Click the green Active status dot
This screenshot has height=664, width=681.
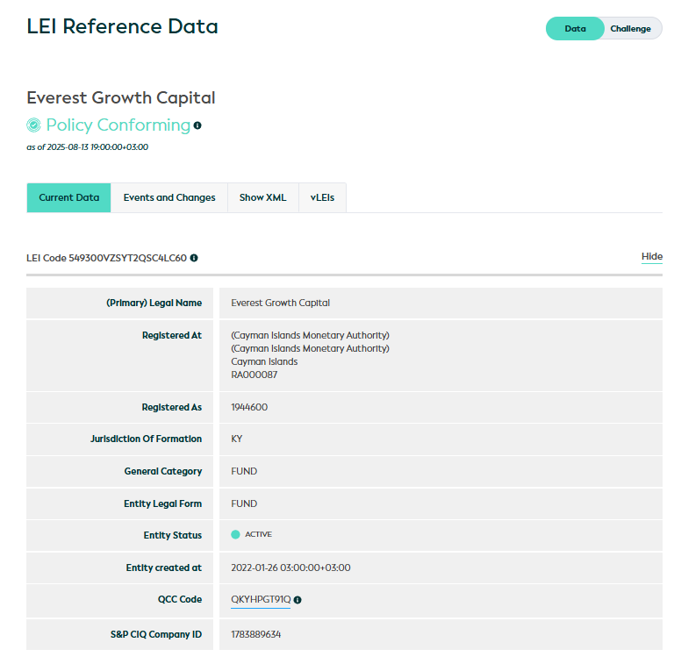click(x=235, y=535)
